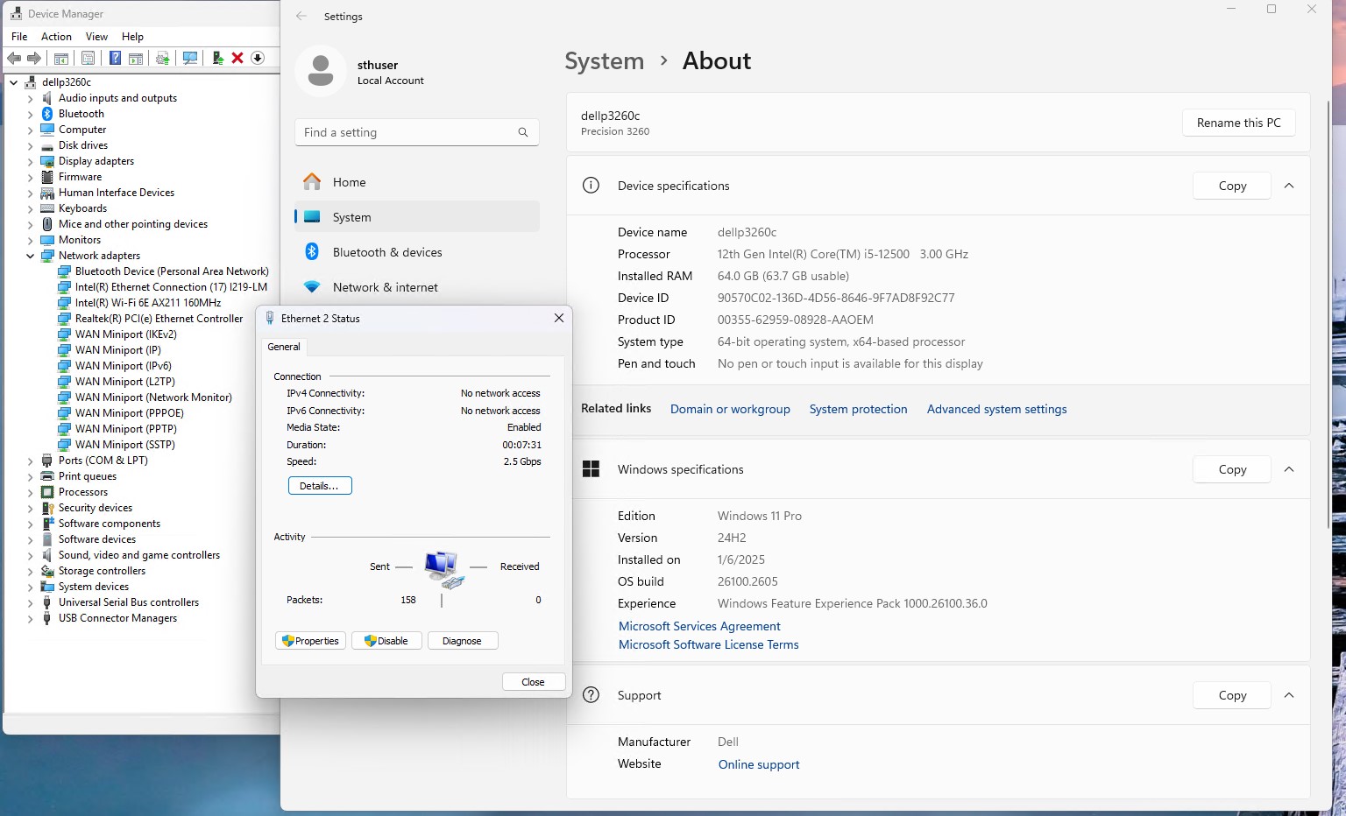Open Network & internet settings page

tap(385, 287)
